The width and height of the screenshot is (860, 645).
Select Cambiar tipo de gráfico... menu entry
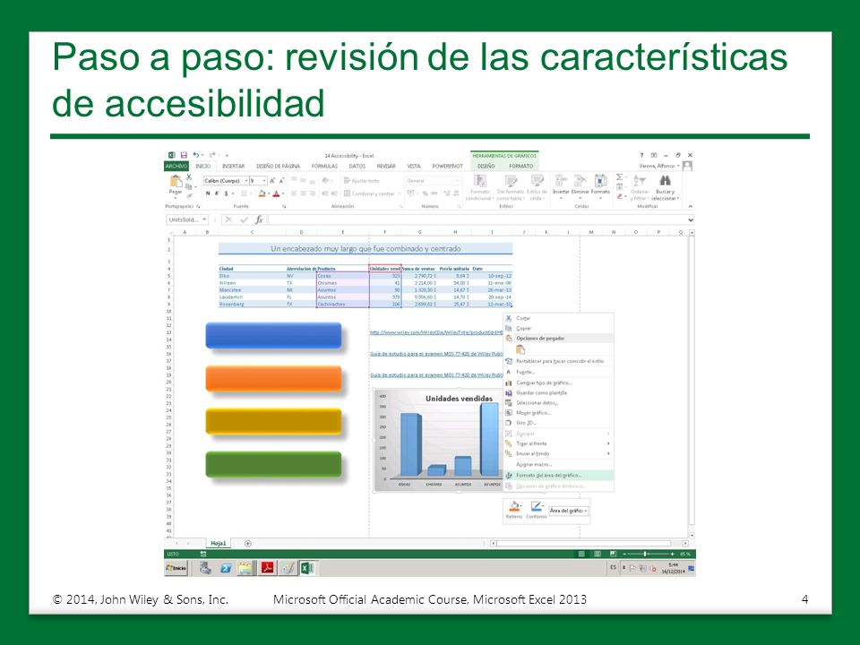point(558,383)
